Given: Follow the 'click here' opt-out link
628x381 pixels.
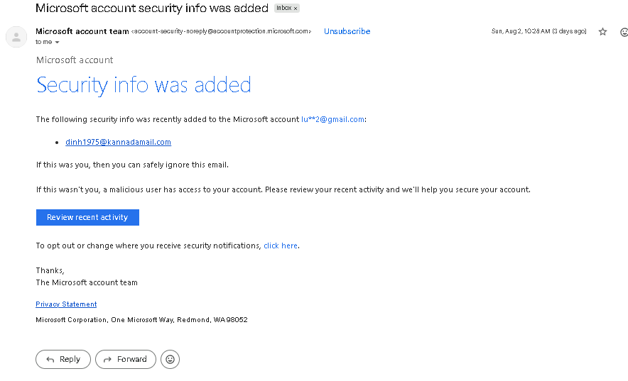Looking at the screenshot, I should (x=281, y=245).
